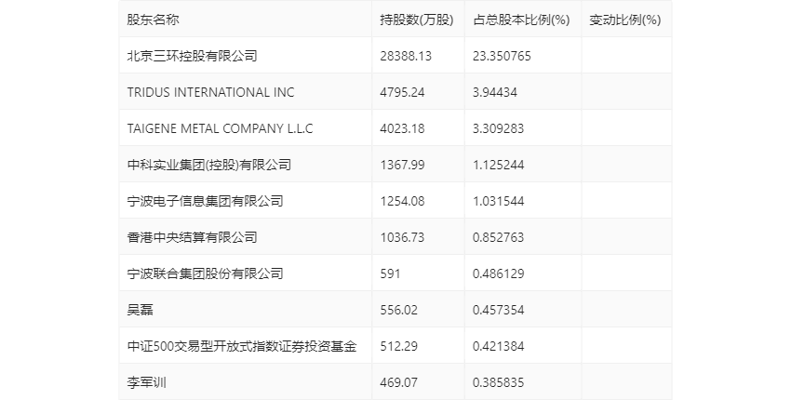
Task: Click the 1.125244 percentage cell
Action: tap(502, 165)
